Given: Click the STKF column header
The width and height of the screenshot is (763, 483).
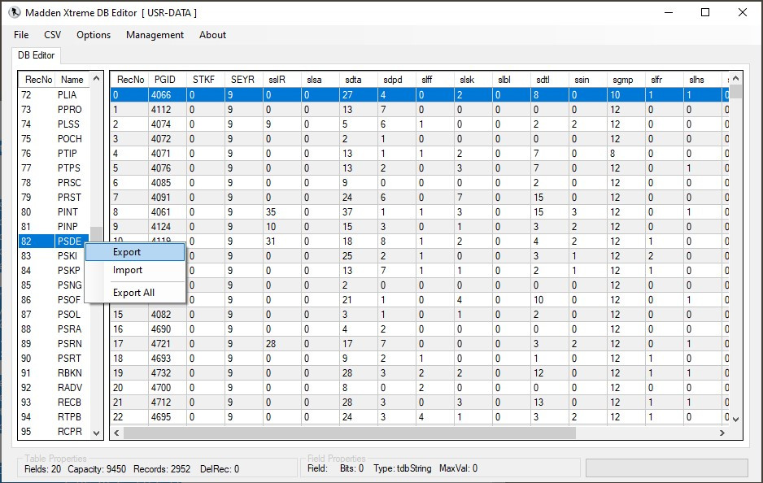Looking at the screenshot, I should [x=206, y=80].
